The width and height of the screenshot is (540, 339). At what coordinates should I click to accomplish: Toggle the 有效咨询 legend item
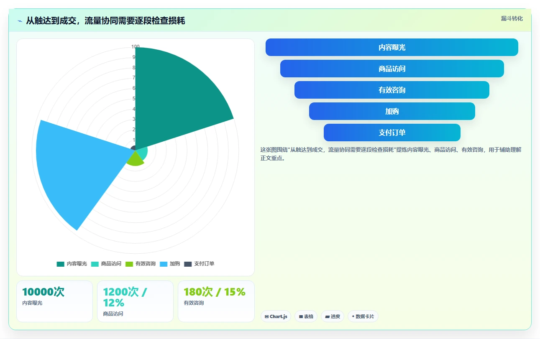[141, 264]
